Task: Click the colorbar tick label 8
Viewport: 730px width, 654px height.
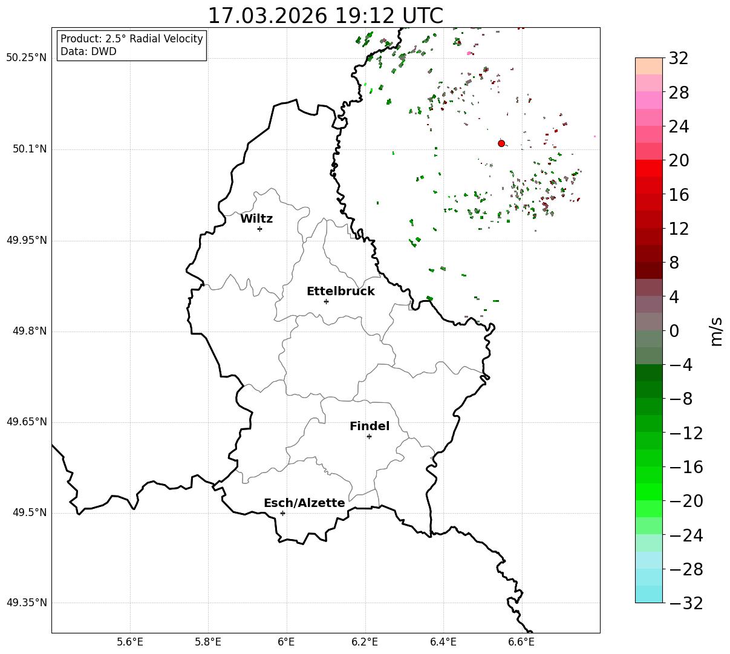Action: click(x=674, y=263)
